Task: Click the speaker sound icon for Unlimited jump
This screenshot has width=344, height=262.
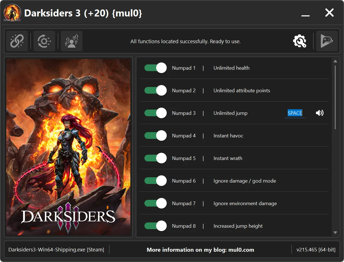Action: (320, 113)
